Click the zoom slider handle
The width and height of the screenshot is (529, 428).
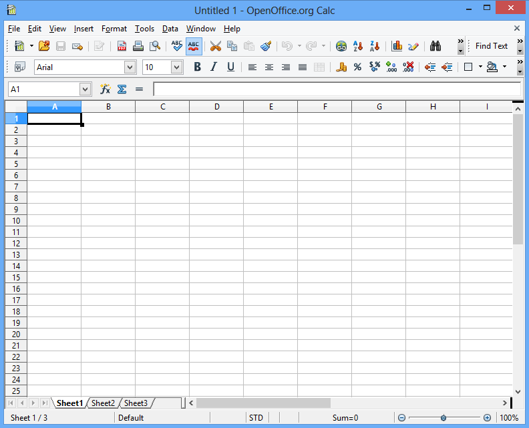click(x=443, y=418)
